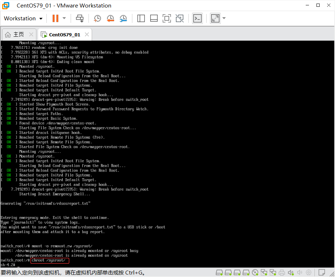Take a snapshot of the VM
This screenshot has height=277, width=335.
click(x=97, y=19)
